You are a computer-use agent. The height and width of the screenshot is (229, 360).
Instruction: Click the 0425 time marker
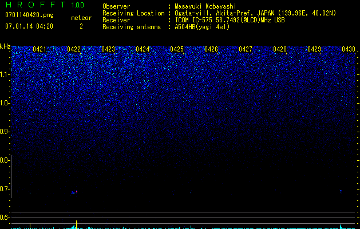(x=177, y=49)
